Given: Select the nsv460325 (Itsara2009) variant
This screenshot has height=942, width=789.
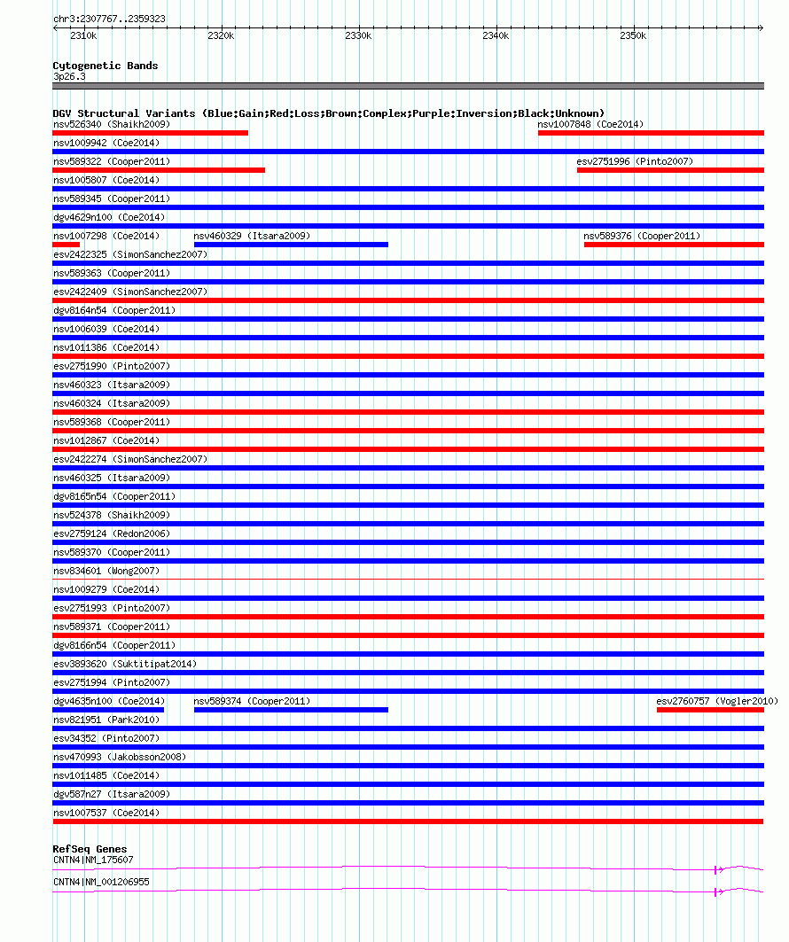Looking at the screenshot, I should tap(112, 479).
